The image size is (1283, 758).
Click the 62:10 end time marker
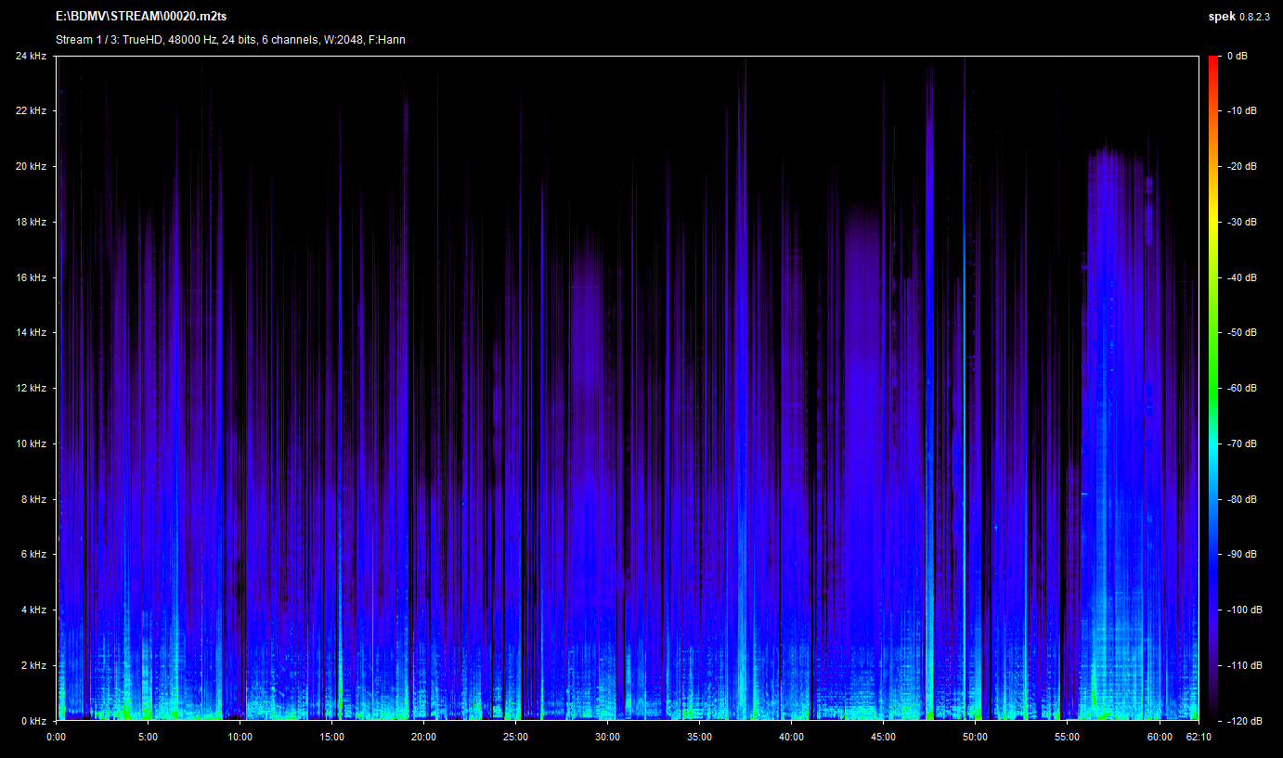click(1199, 737)
